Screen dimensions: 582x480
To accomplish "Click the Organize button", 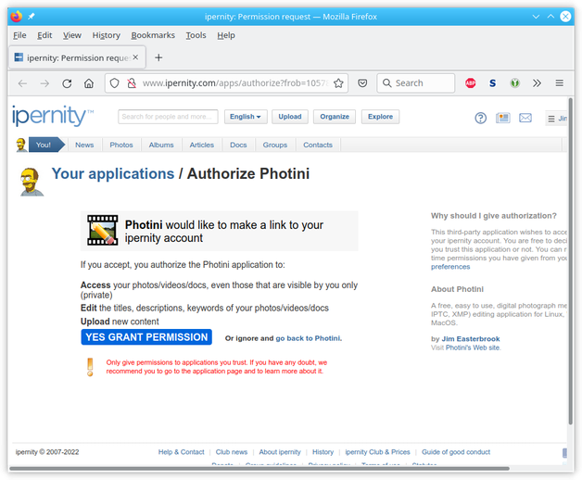I will [335, 117].
